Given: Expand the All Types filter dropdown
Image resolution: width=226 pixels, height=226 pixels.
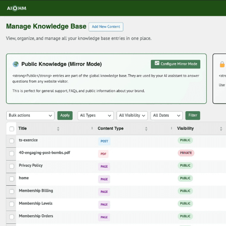Looking at the screenshot, I should pyautogui.click(x=95, y=116).
